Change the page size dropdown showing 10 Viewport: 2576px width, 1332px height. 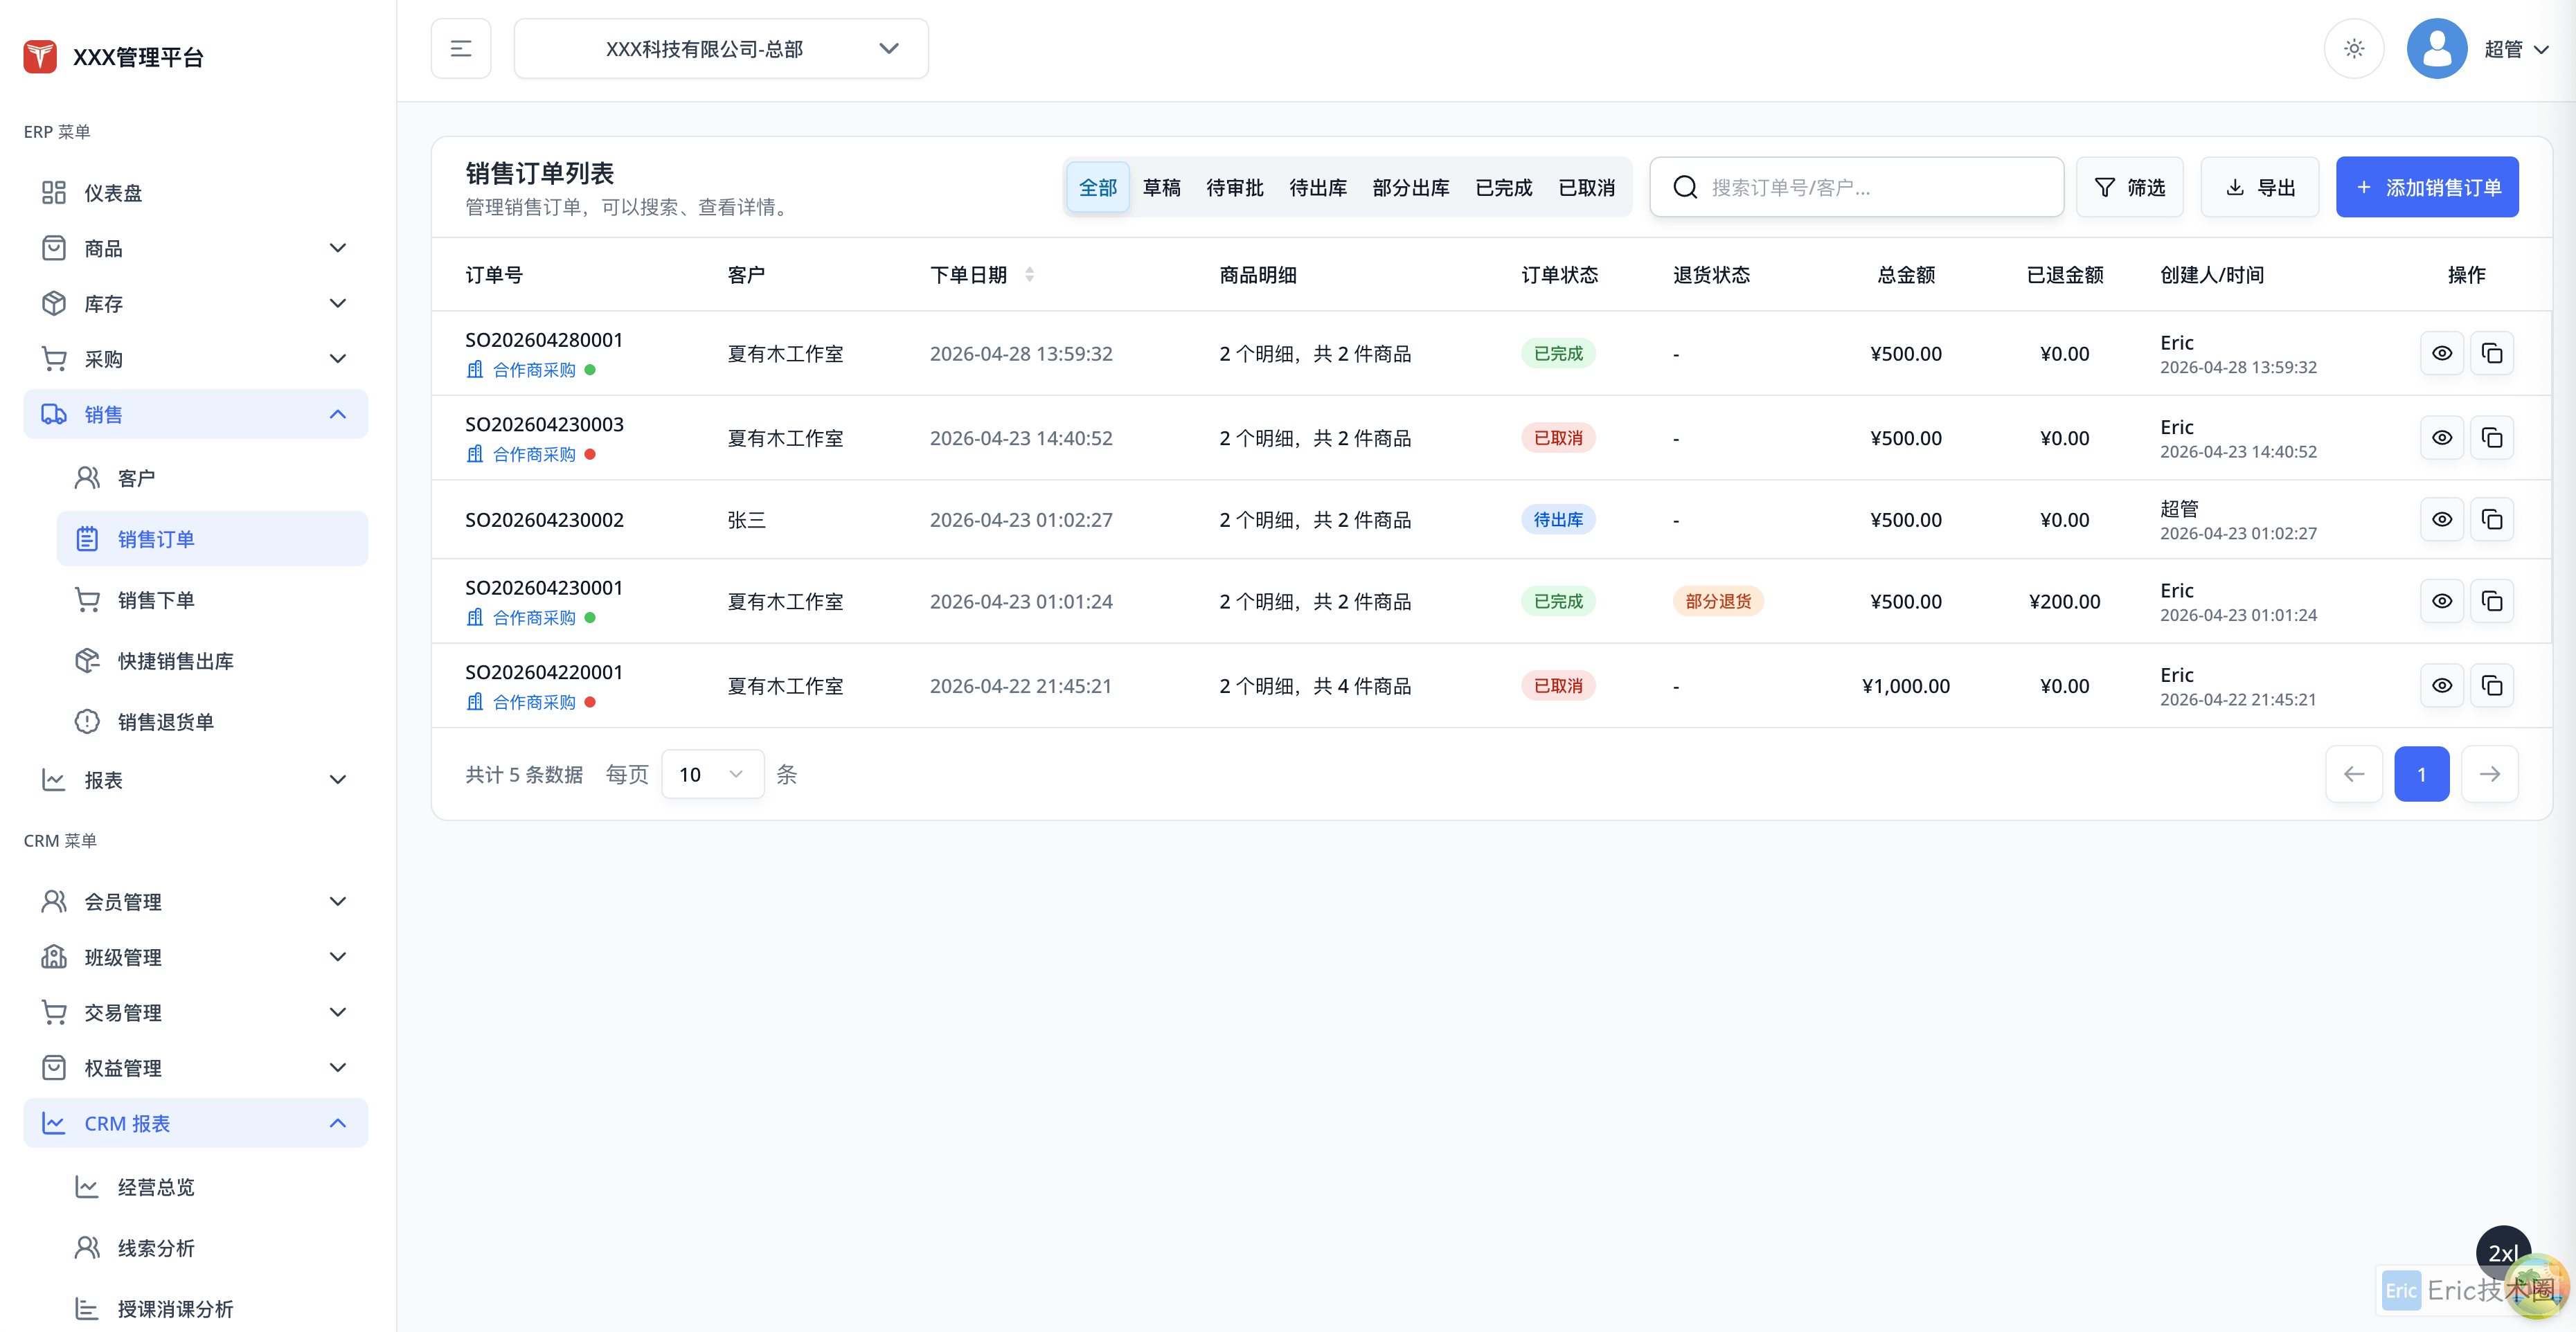[712, 774]
